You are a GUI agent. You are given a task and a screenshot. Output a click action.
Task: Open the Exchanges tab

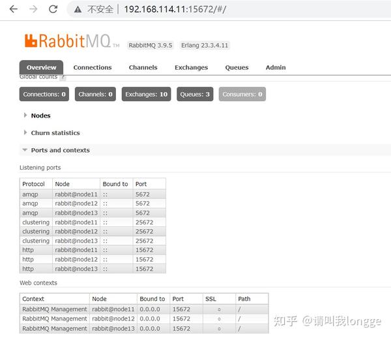(x=191, y=67)
